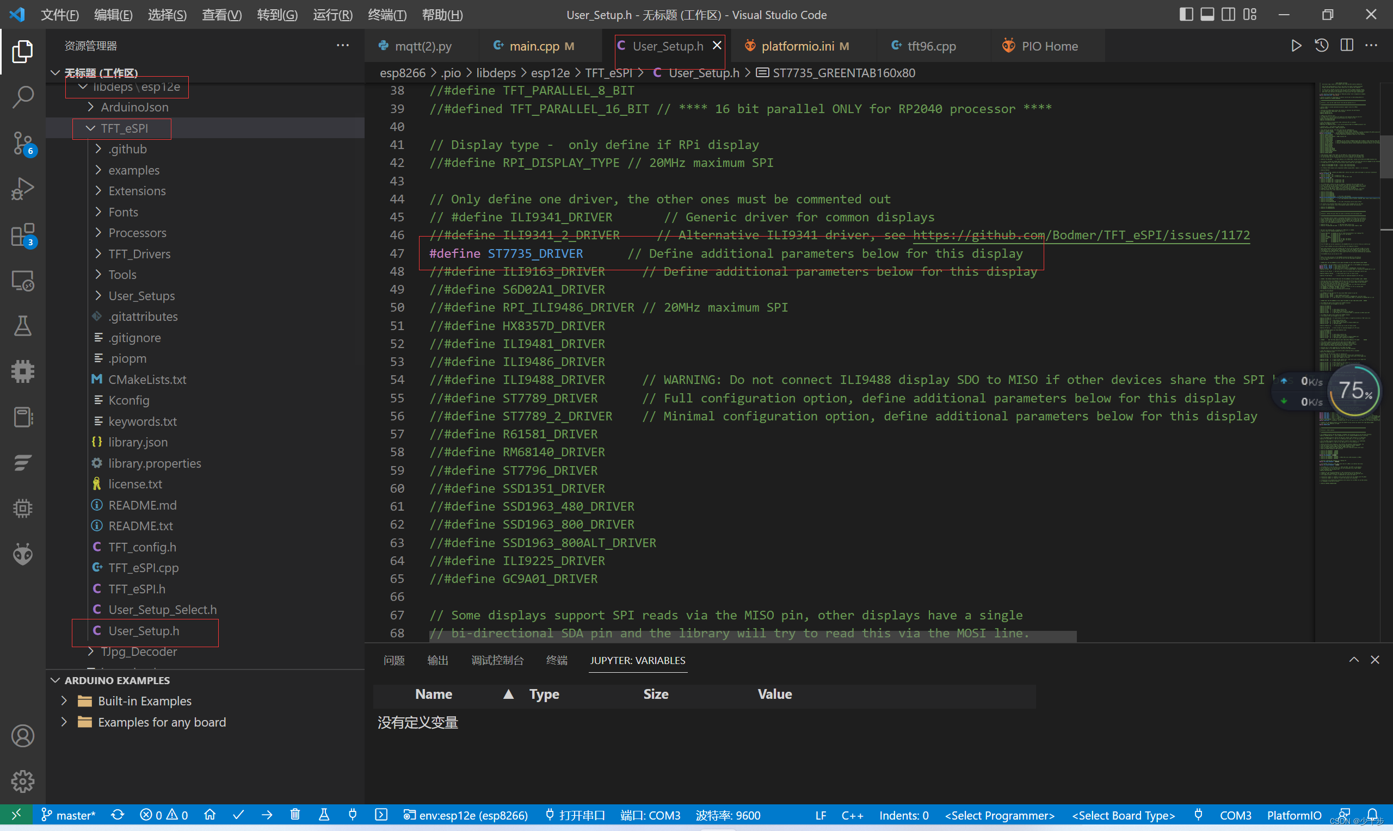The width and height of the screenshot is (1393, 831).
Task: Click PlatformIO Upload arrow in status bar
Action: point(267,815)
